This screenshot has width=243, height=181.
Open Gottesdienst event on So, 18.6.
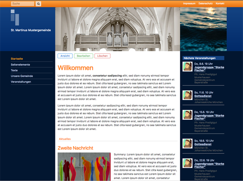[203, 144]
